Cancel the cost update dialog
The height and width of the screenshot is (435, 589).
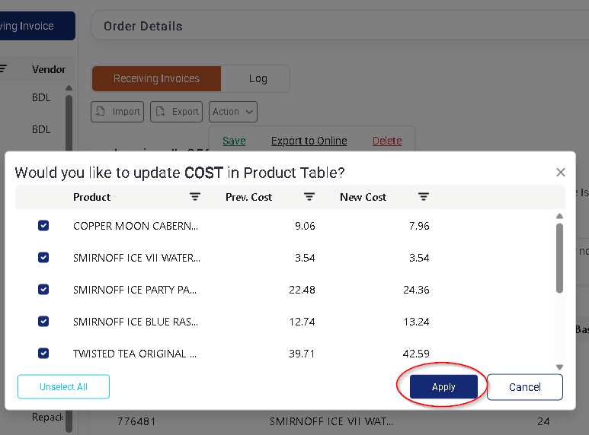[525, 387]
